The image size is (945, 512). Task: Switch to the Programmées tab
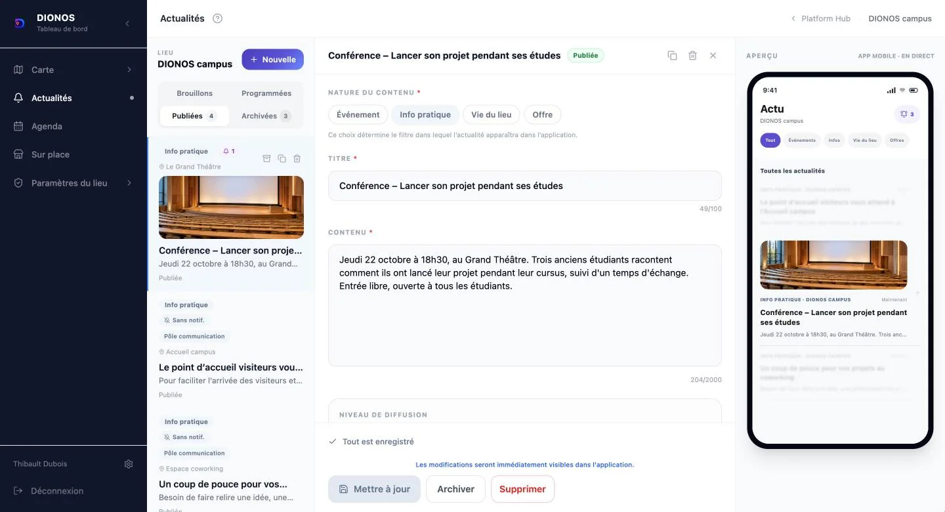click(x=266, y=93)
